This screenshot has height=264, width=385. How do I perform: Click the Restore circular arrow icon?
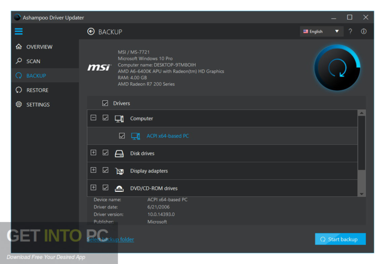(19, 90)
